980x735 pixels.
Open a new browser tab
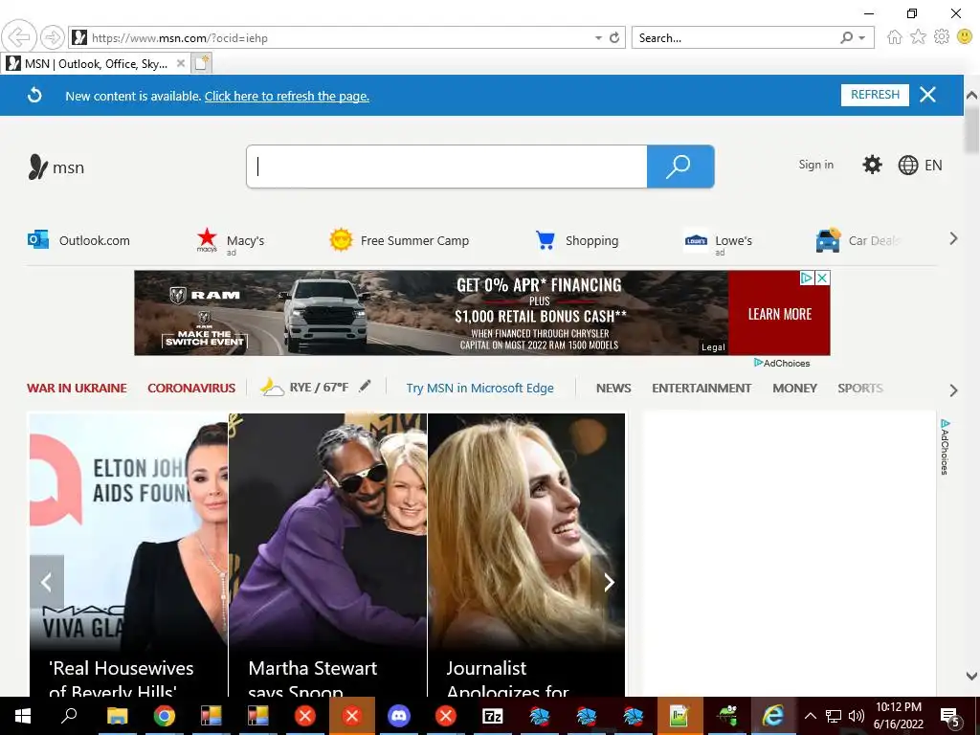201,63
